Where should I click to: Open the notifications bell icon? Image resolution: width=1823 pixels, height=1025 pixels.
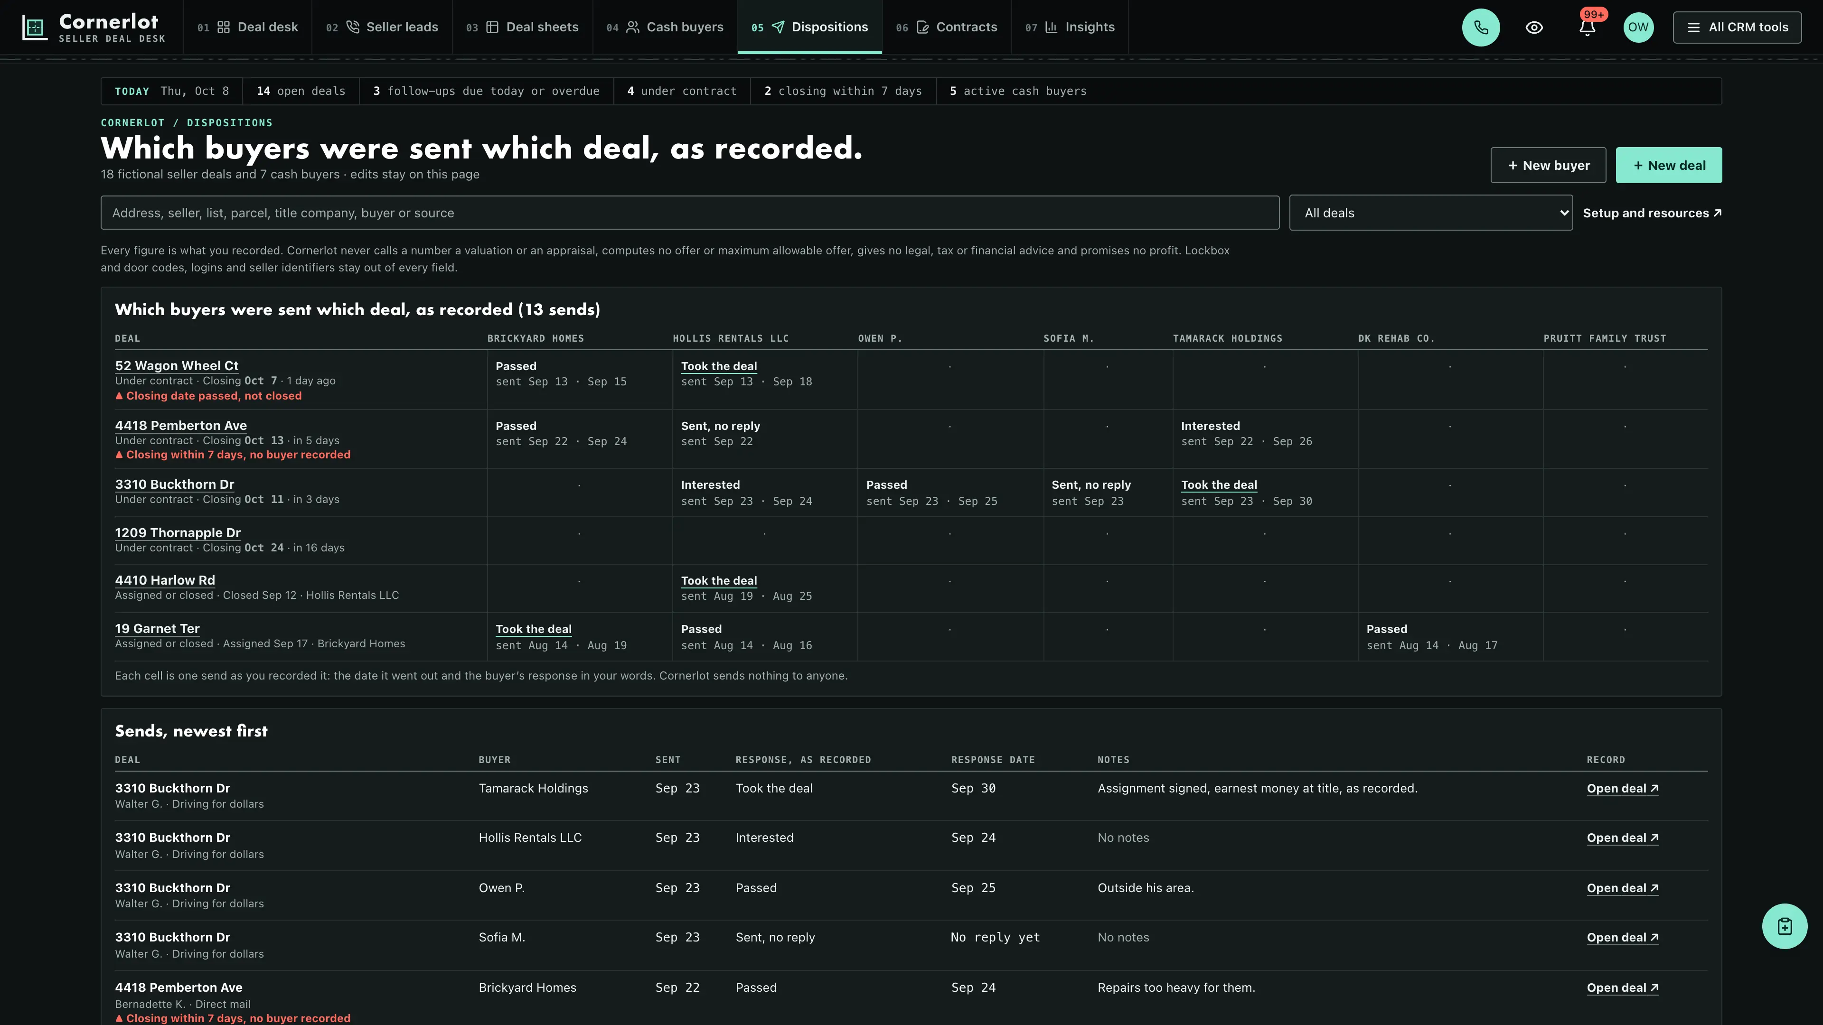(x=1587, y=28)
